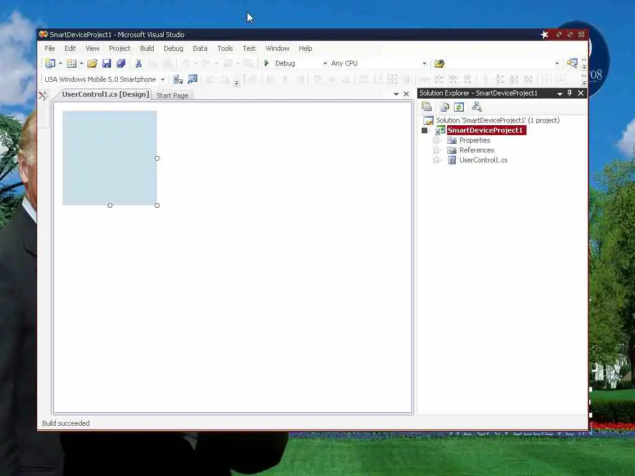Expand the Properties tree node
This screenshot has width=635, height=476.
click(436, 141)
